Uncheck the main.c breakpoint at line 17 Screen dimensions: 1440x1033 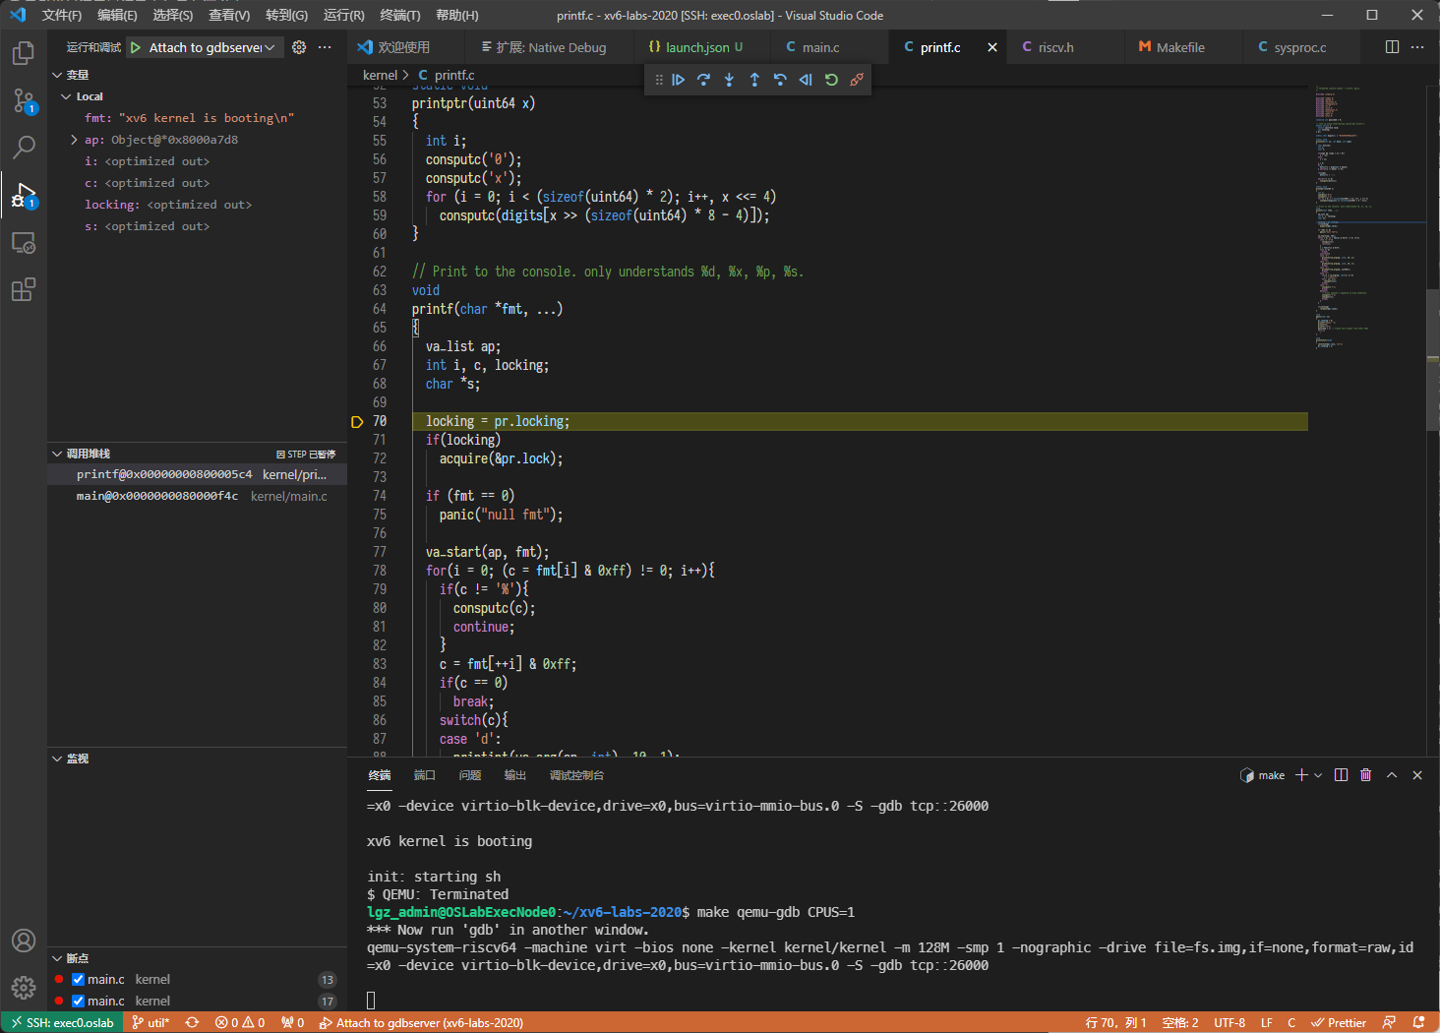(x=79, y=1002)
